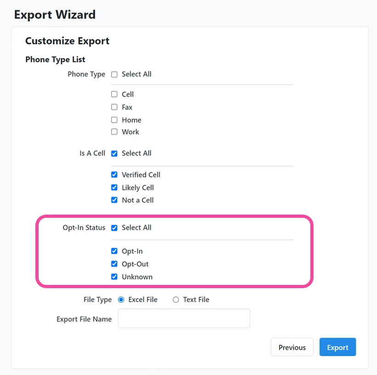
Task: Click the Phone Type List section label
Action: tap(55, 59)
